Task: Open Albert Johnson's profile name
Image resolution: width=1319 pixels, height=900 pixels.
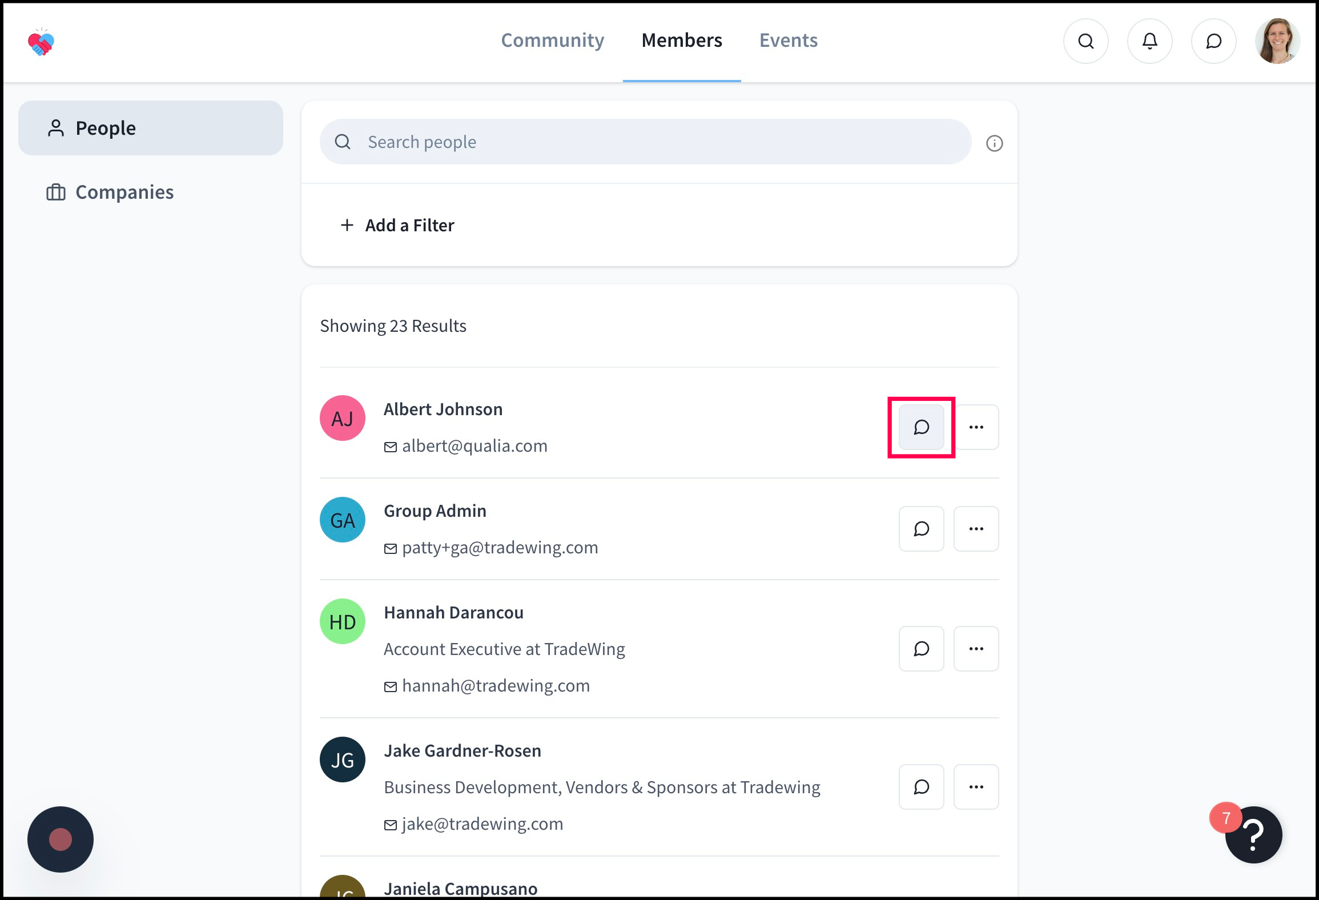Action: [x=443, y=409]
